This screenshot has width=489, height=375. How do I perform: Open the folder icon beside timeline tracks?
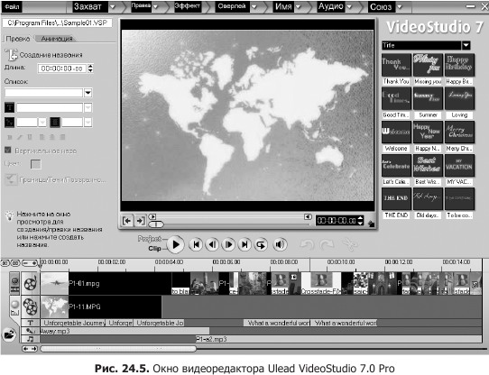9,335
